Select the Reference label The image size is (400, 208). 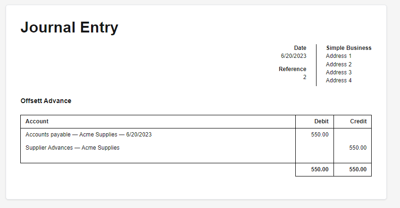point(292,69)
